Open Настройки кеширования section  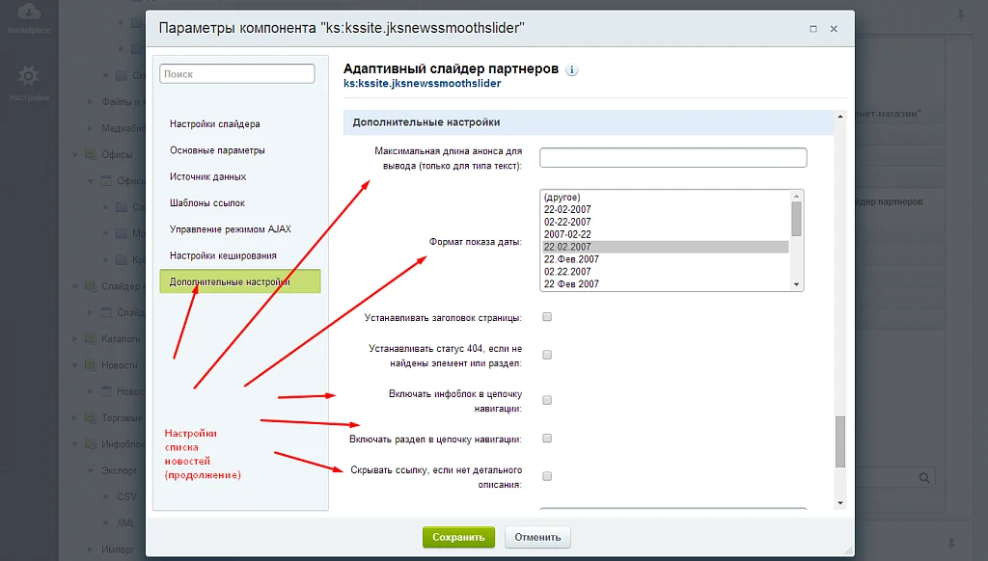pos(223,255)
